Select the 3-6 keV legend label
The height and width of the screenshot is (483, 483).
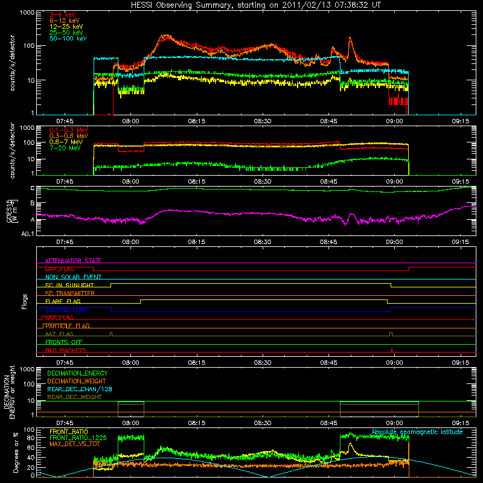click(63, 14)
